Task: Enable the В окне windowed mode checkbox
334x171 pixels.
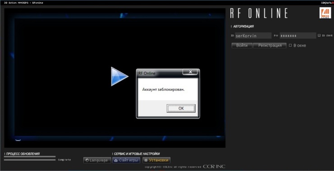Action: coord(290,45)
